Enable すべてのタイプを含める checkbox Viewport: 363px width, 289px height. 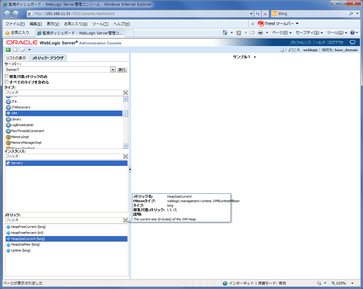pos(7,82)
